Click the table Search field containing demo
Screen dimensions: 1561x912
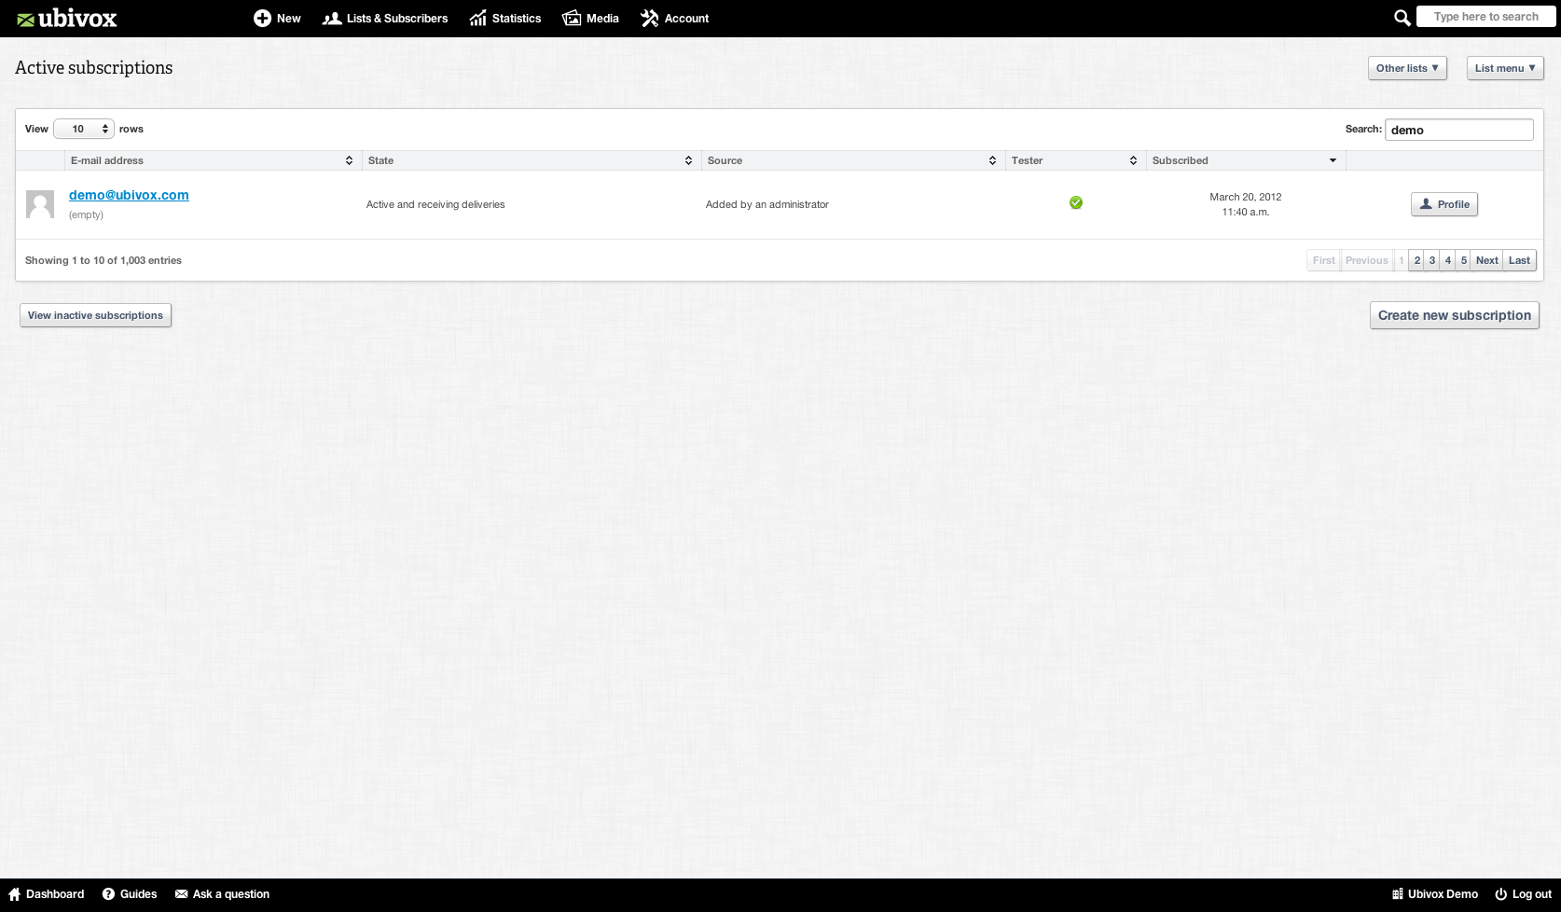tap(1458, 130)
